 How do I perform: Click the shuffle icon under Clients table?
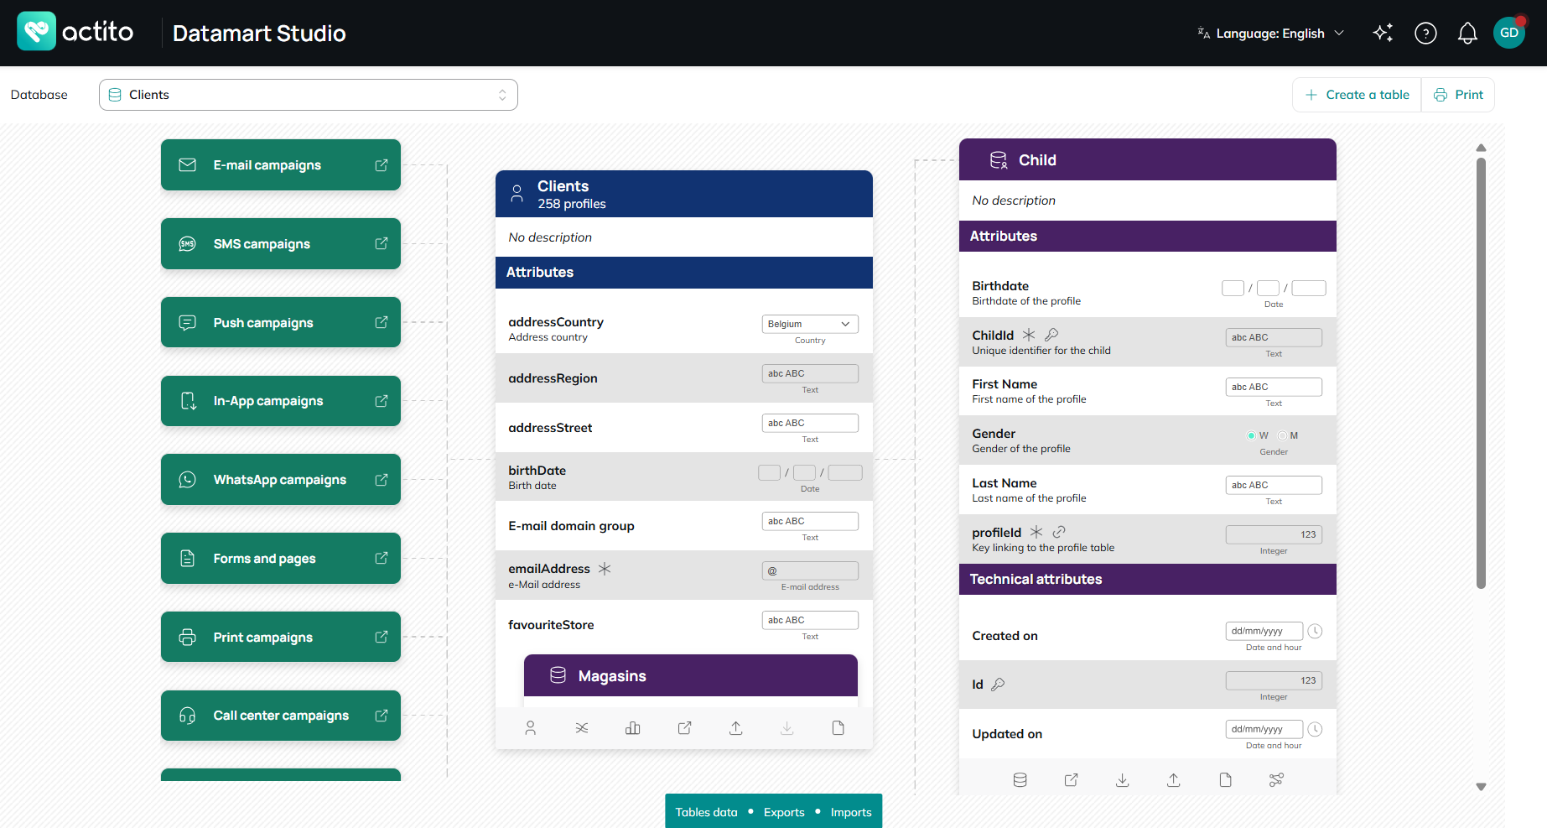tap(582, 728)
